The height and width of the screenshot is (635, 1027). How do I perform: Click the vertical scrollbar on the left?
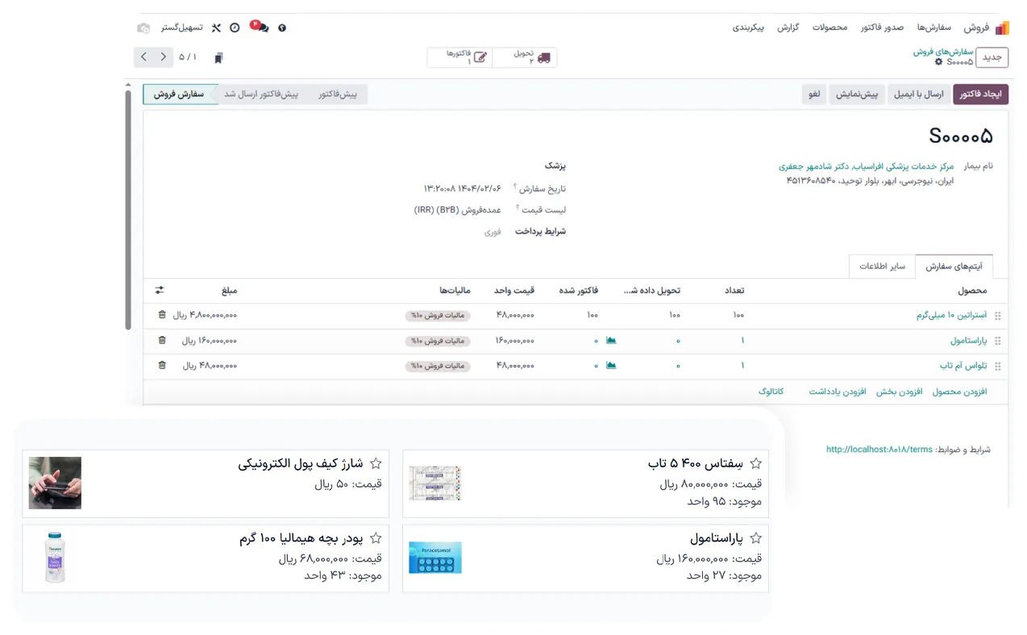click(127, 210)
